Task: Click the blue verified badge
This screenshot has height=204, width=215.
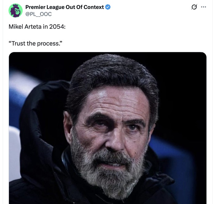Action: (x=108, y=7)
